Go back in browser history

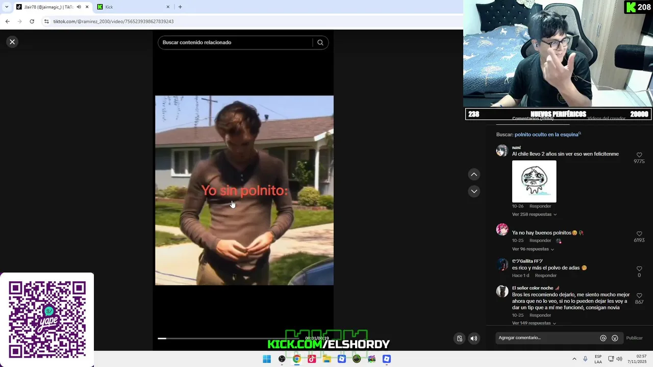[7, 21]
